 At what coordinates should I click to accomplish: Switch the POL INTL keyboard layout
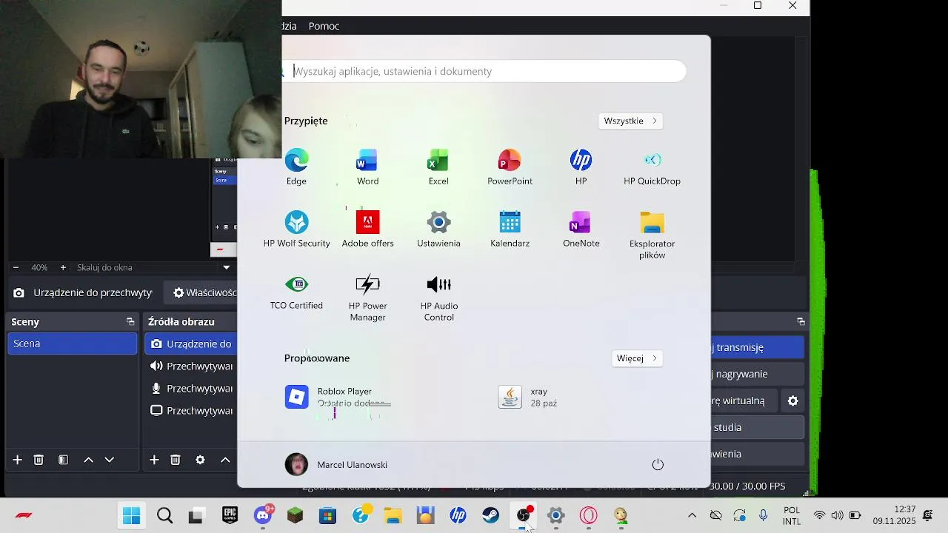(792, 516)
